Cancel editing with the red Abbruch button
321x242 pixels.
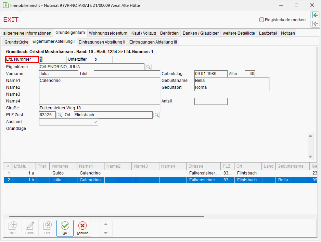point(82,228)
